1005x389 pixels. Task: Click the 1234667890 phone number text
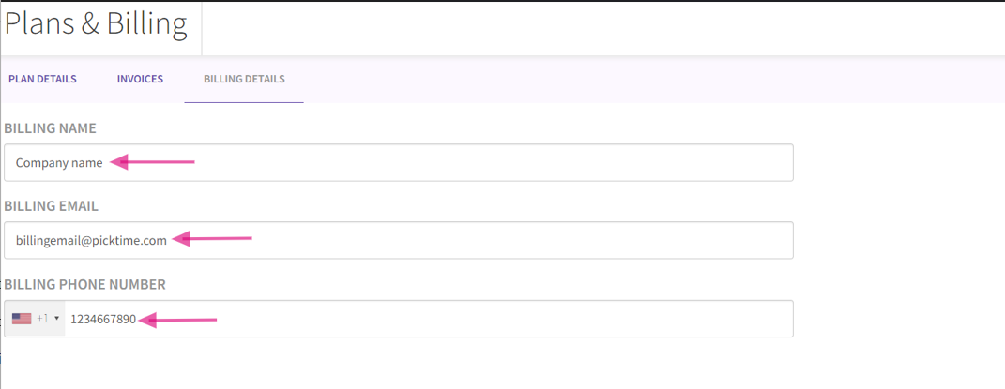click(103, 319)
